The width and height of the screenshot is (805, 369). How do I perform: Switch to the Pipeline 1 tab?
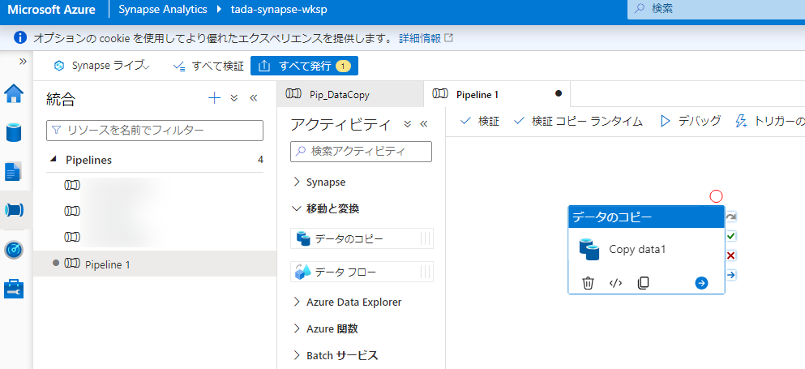coord(497,94)
